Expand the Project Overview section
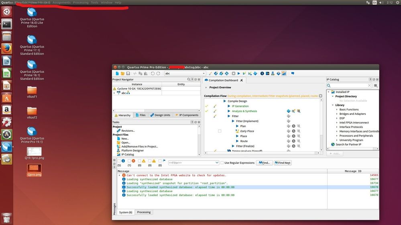This screenshot has width=401, height=225. point(206,87)
